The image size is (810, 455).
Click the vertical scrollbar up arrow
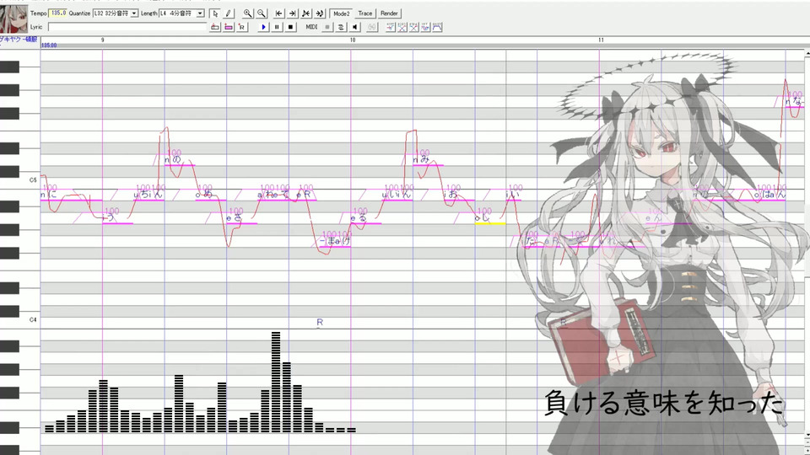click(807, 53)
